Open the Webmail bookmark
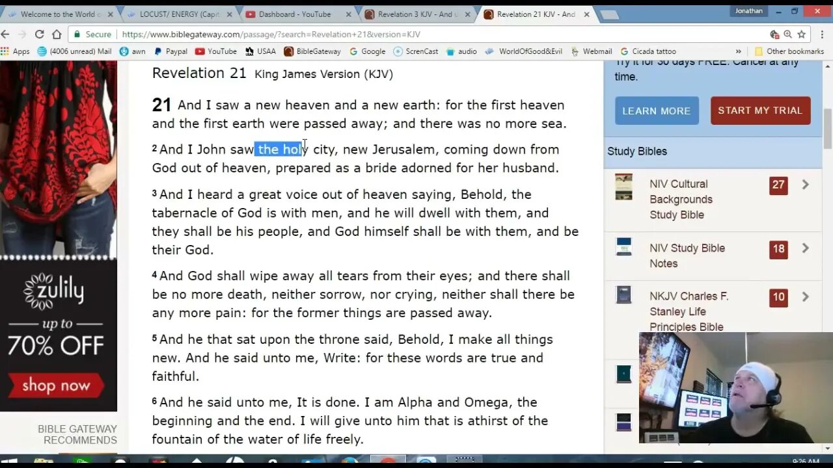The width and height of the screenshot is (833, 468). click(x=592, y=51)
